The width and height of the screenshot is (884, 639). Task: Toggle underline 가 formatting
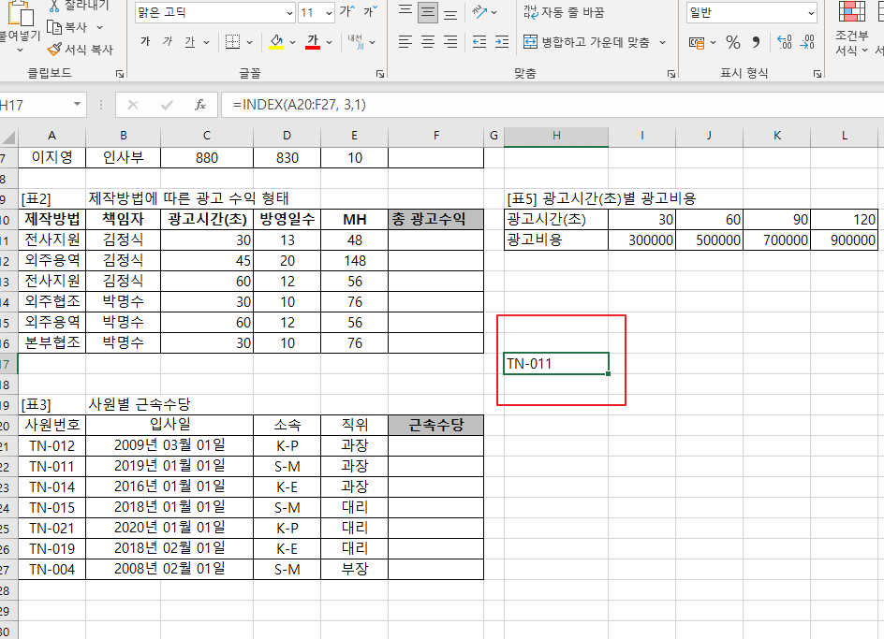point(190,42)
